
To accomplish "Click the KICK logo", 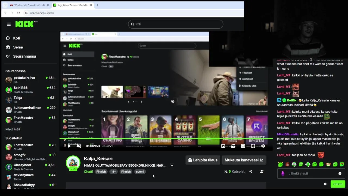I will point(26,24).
